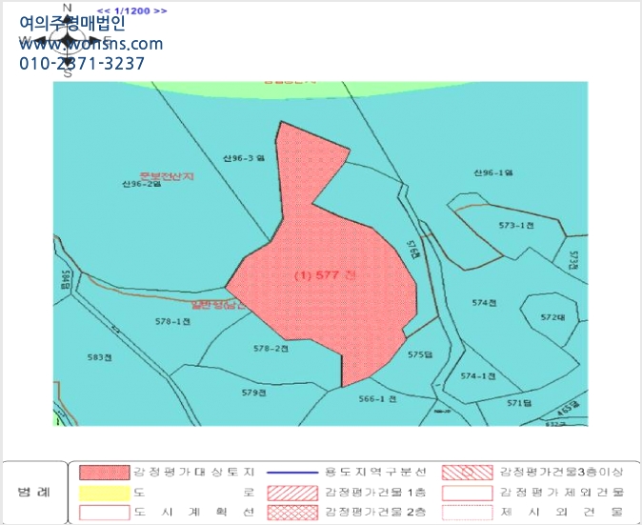Click the 범례 legend heading
The height and width of the screenshot is (525, 642).
tap(34, 492)
